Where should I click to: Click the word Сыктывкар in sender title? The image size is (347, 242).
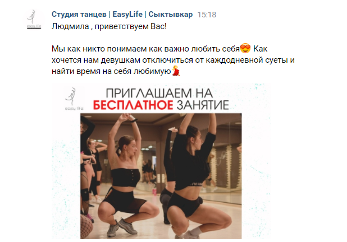click(x=170, y=15)
